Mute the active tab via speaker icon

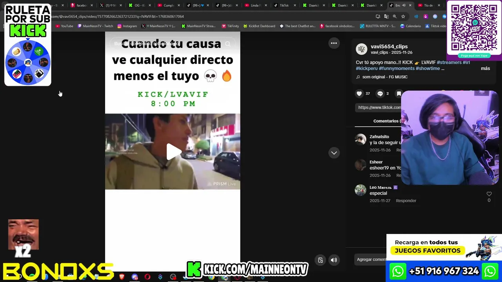404,5
